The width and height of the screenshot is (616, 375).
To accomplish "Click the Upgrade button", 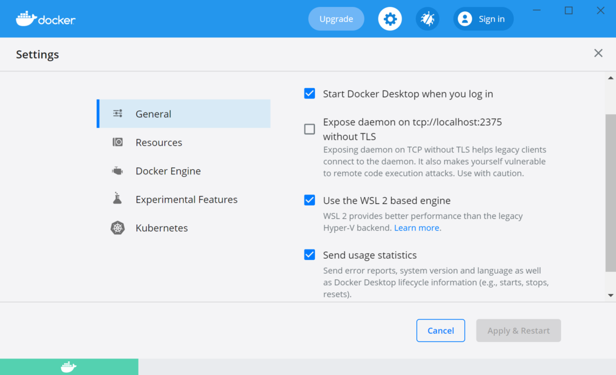I will (x=336, y=18).
